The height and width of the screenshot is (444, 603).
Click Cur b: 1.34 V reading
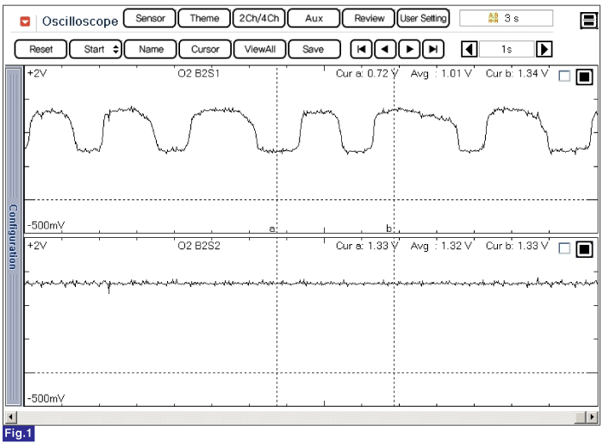click(x=517, y=73)
